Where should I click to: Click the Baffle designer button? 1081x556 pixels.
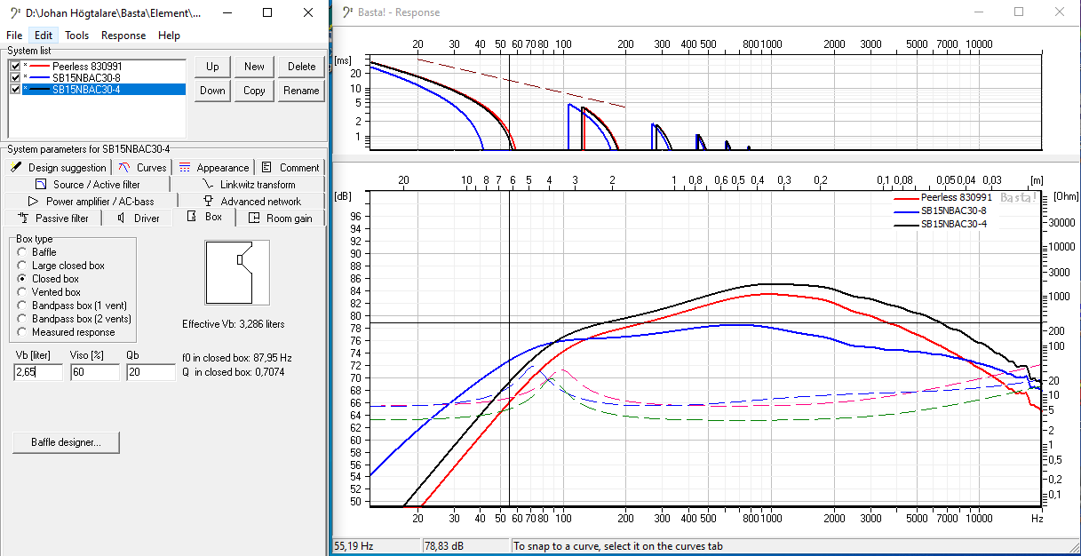66,442
